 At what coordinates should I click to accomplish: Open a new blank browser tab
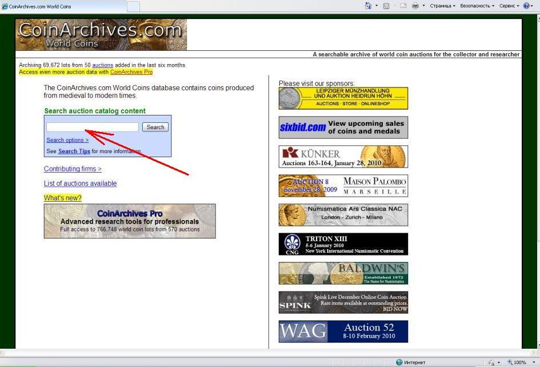point(133,6)
